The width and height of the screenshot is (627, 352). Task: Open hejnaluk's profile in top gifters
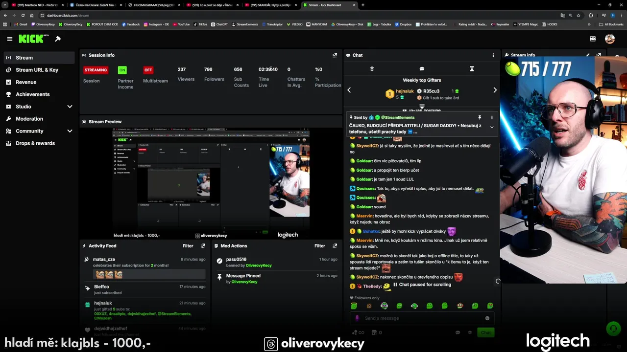tap(405, 91)
